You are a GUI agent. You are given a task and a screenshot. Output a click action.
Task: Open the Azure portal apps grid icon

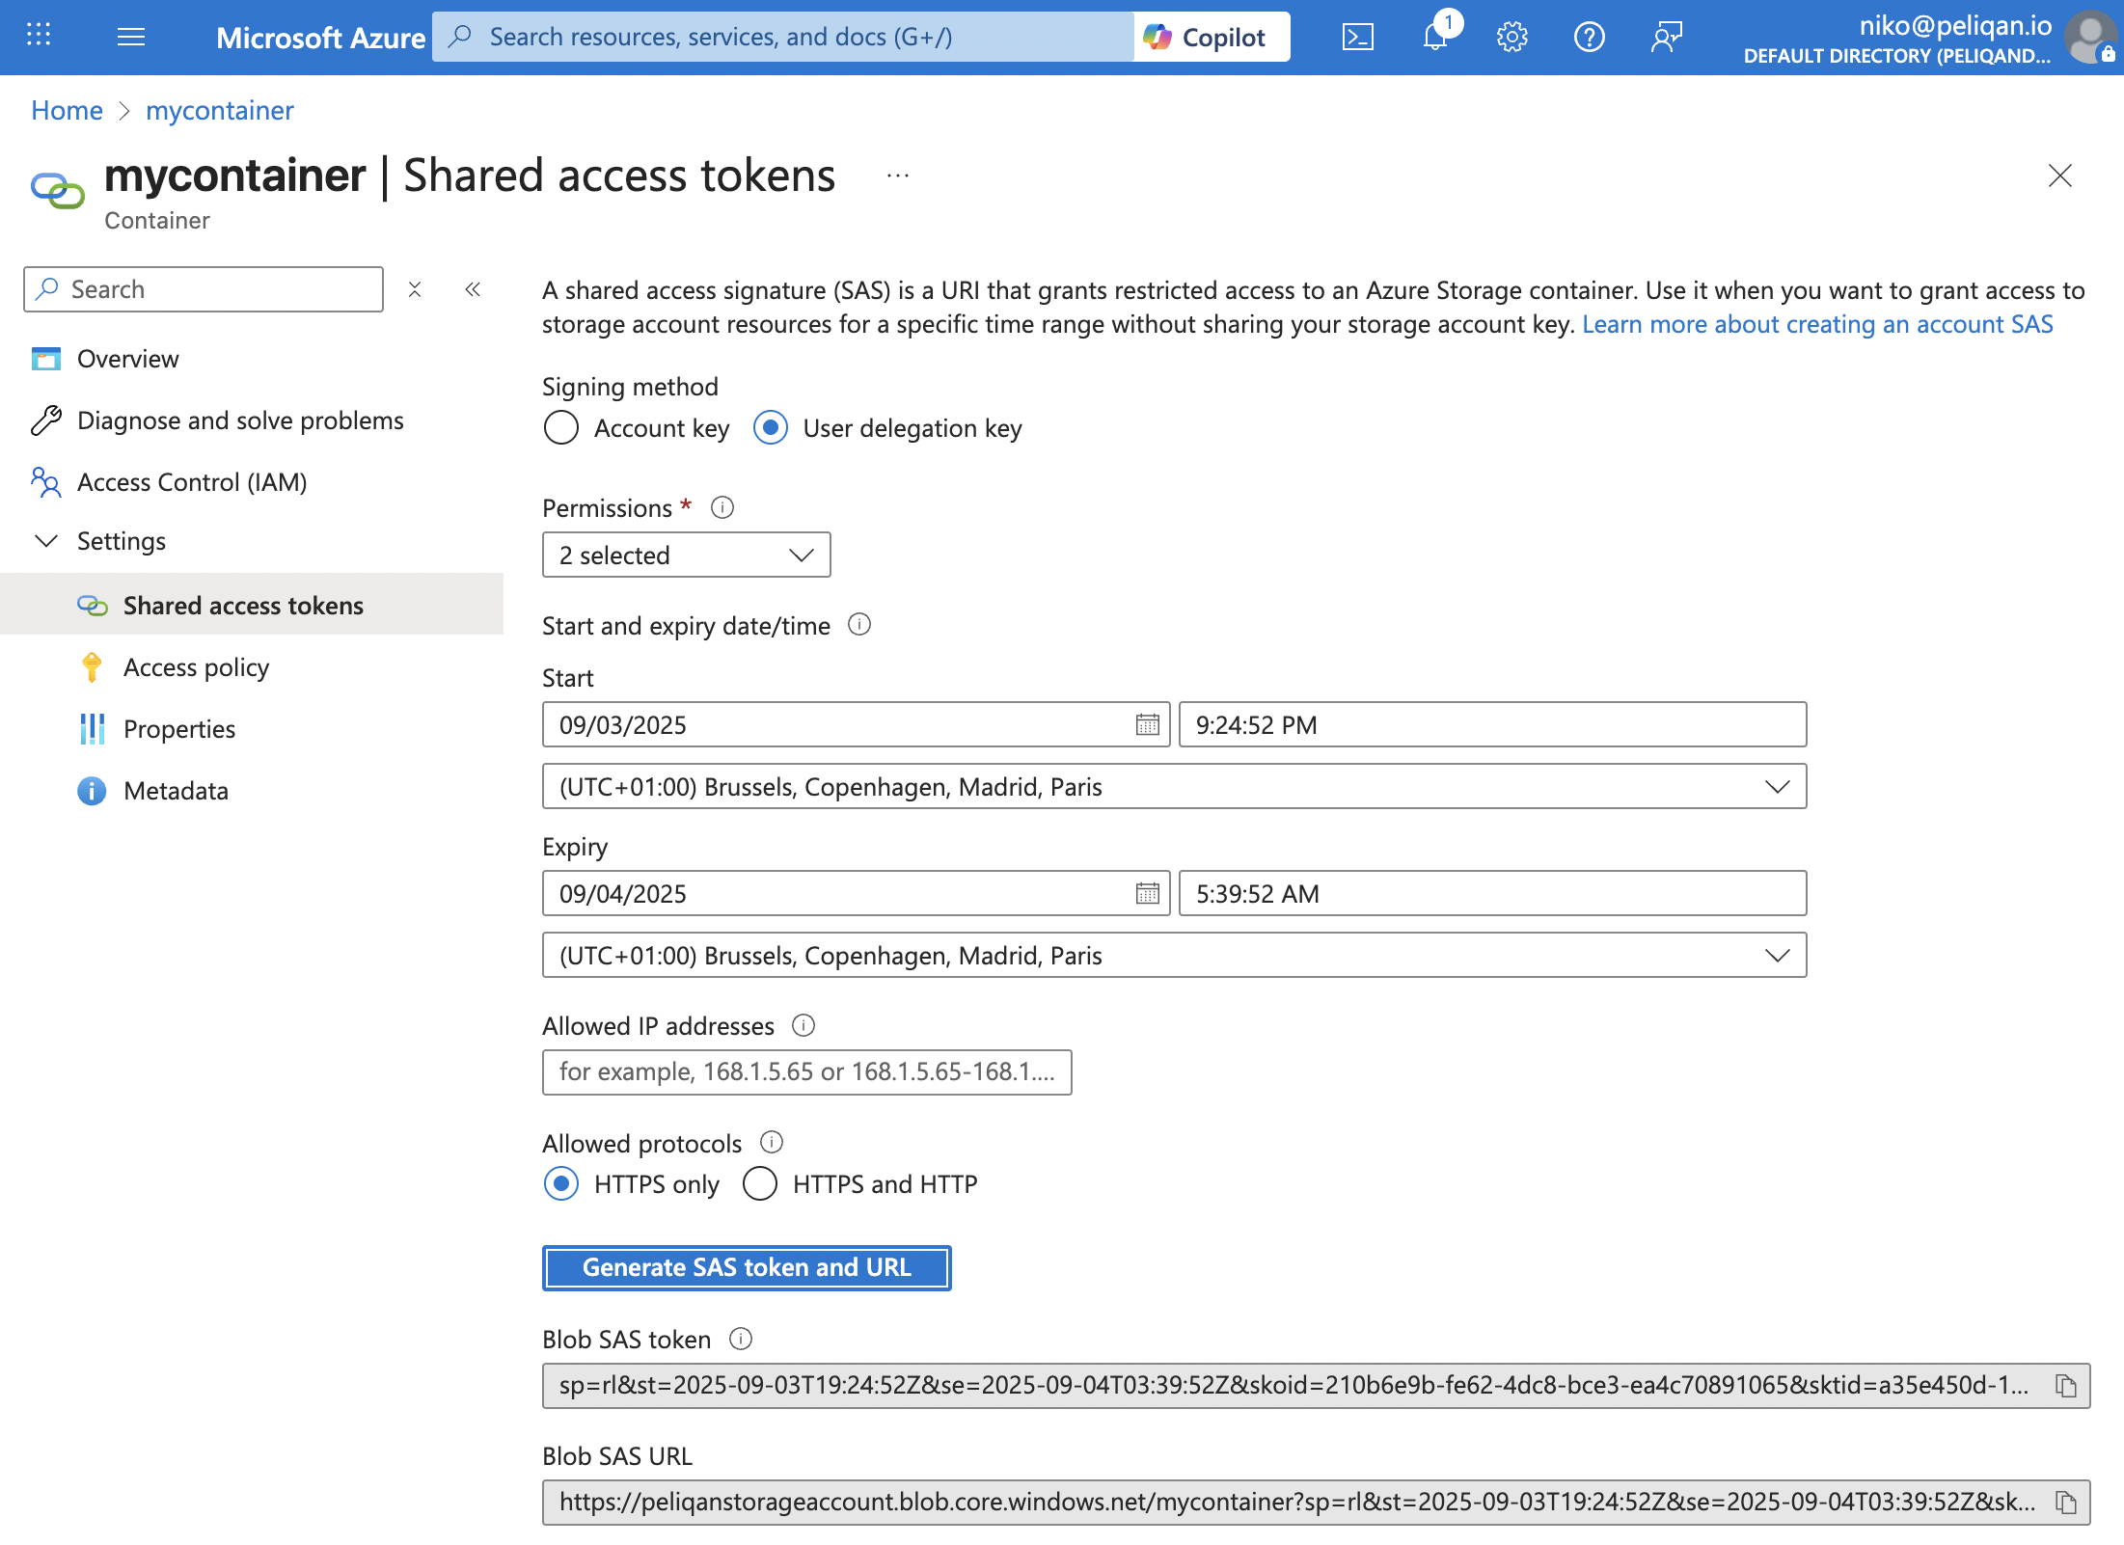[39, 36]
